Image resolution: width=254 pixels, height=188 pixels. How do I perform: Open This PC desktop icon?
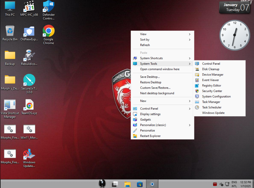point(10,8)
